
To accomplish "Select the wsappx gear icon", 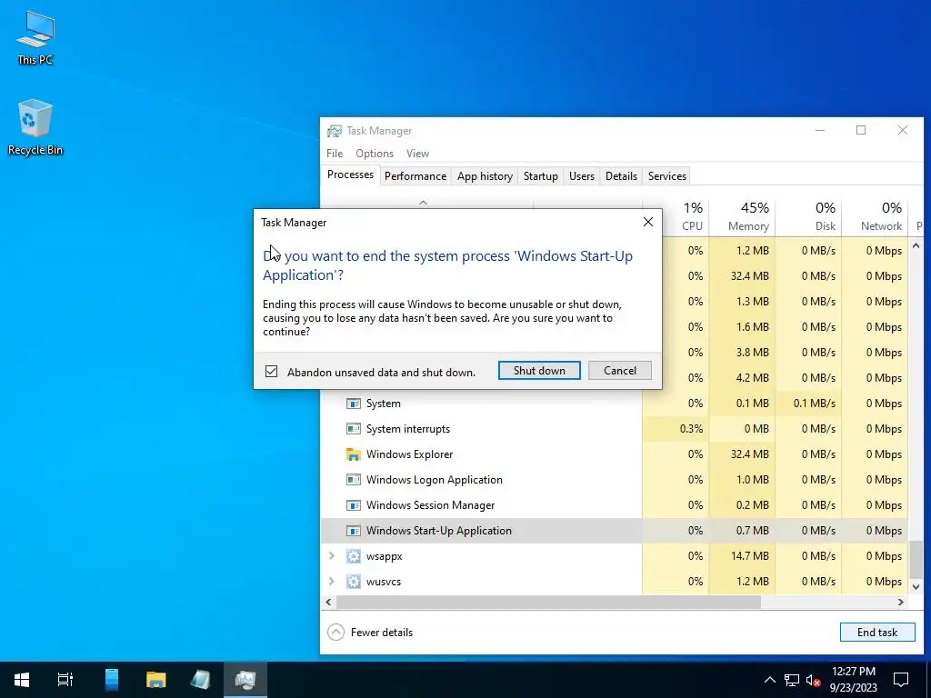I will 354,556.
